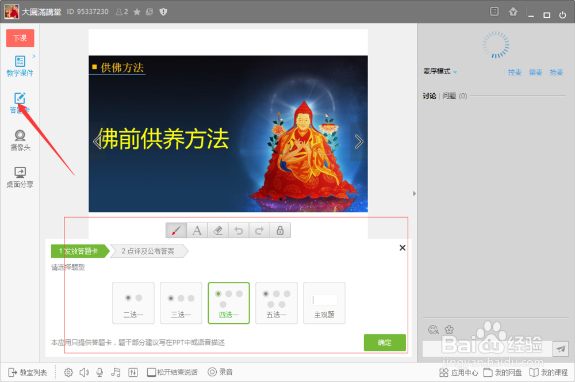The image size is (575, 382).
Task: Open the 教室列表 classroom list
Action: [28, 372]
